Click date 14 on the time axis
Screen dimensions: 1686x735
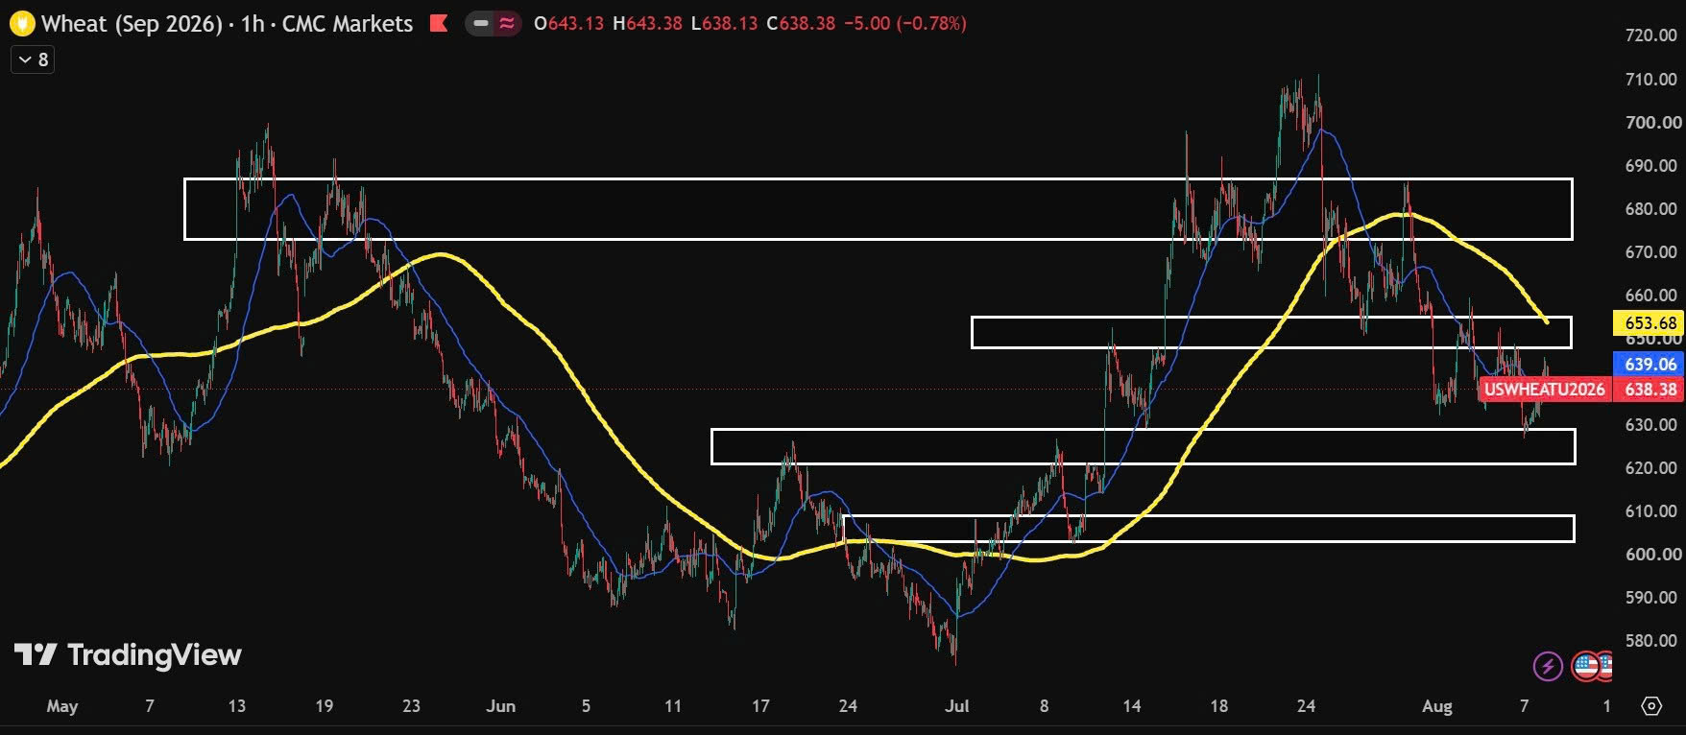click(x=1132, y=706)
